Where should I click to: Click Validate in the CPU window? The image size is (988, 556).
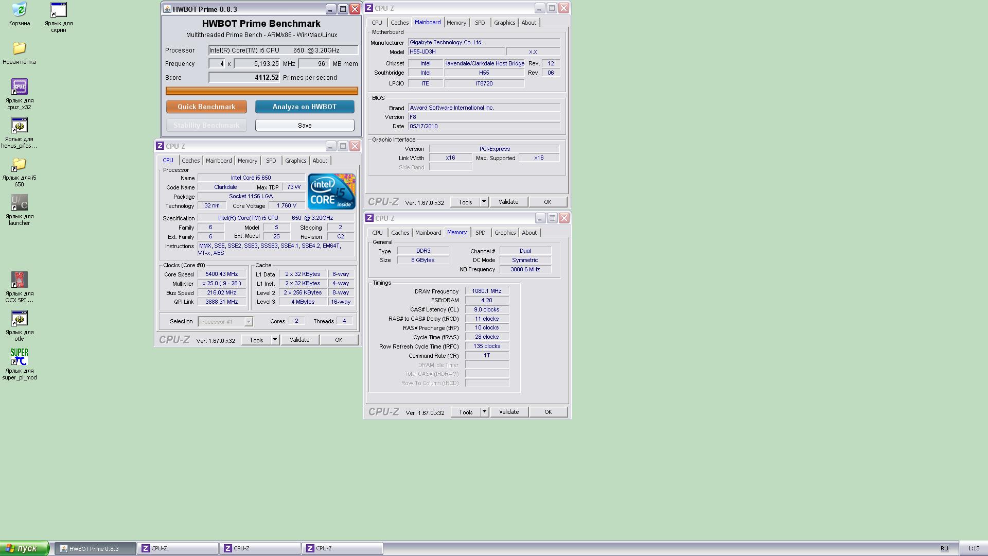299,340
